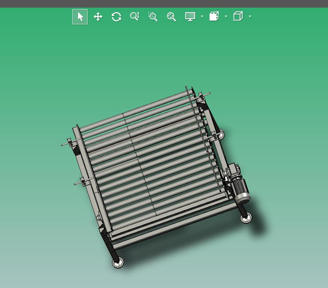Click the cube view orientation icon

(x=238, y=16)
